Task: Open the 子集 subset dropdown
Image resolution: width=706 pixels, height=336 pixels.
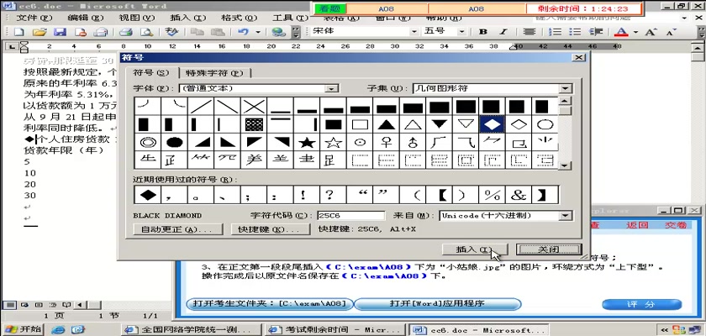Action: [x=566, y=88]
